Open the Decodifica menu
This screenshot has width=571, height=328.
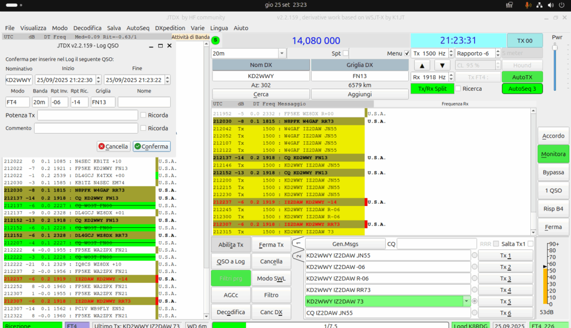coord(88,28)
